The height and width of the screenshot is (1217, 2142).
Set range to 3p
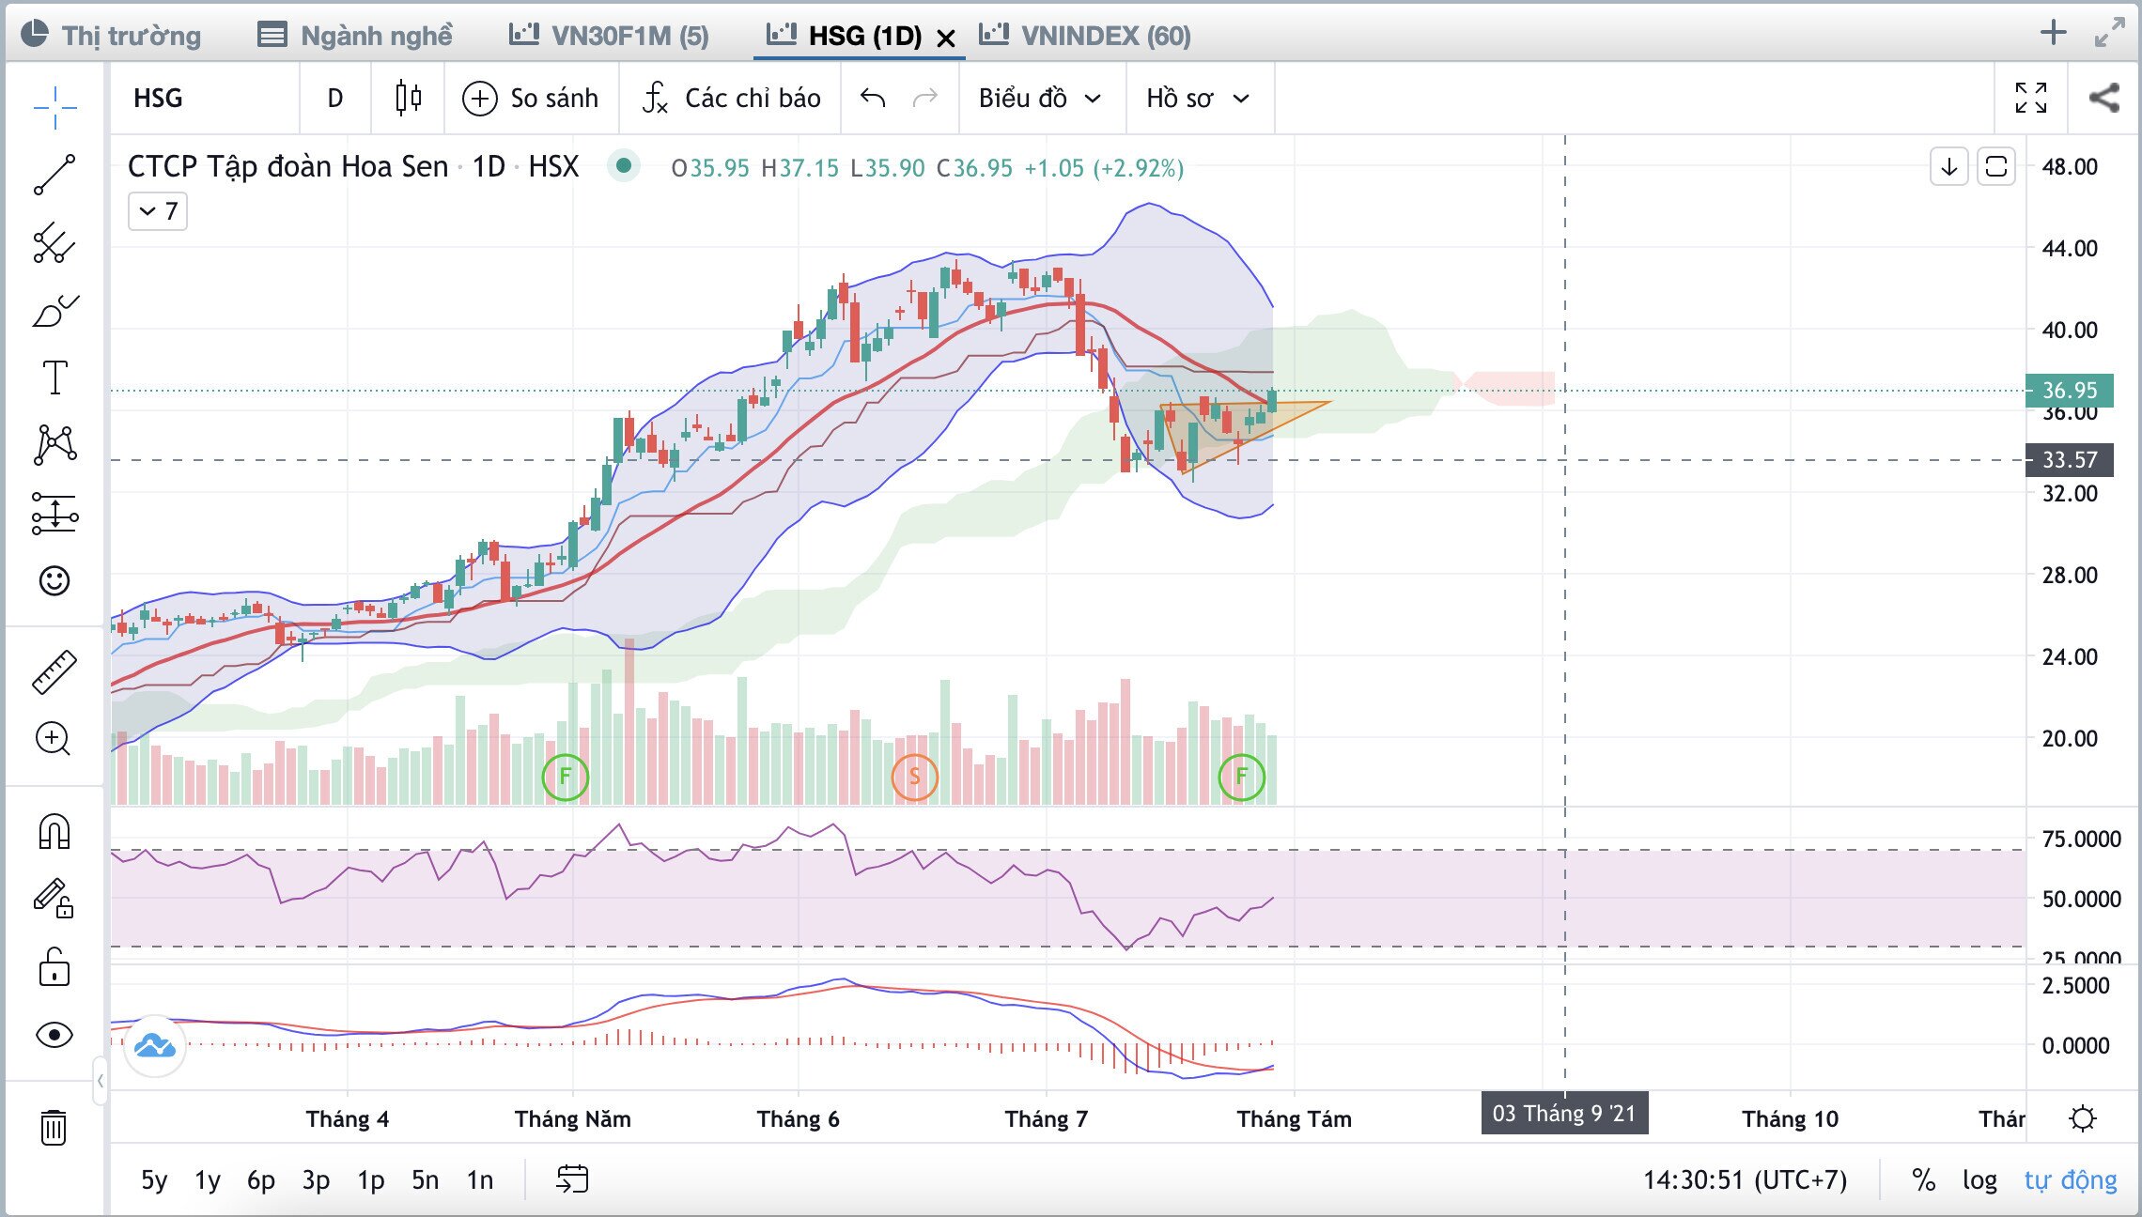pos(316,1179)
